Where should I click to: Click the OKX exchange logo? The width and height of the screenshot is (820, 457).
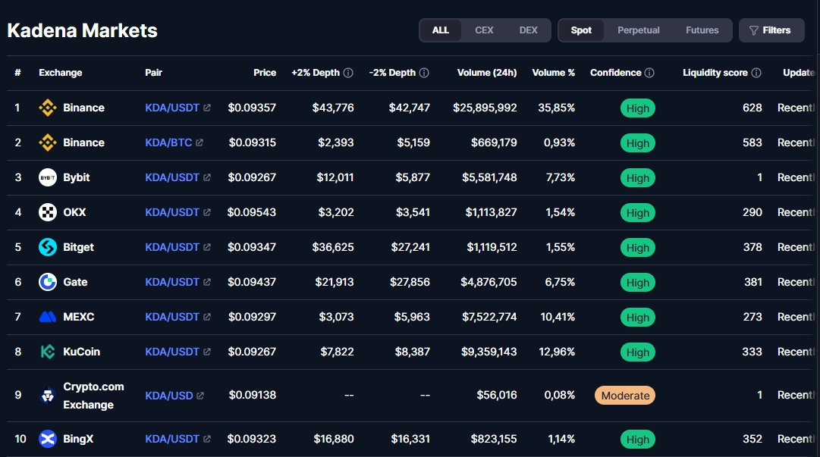click(48, 212)
